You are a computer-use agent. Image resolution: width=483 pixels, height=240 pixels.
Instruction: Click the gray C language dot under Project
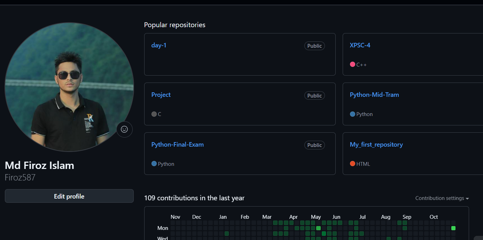[153, 114]
